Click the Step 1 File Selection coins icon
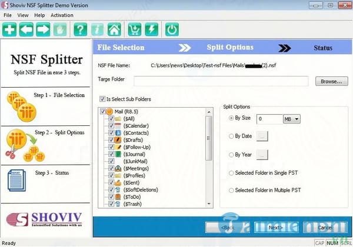Image resolution: width=353 pixels, height=247 pixels. pos(22,106)
